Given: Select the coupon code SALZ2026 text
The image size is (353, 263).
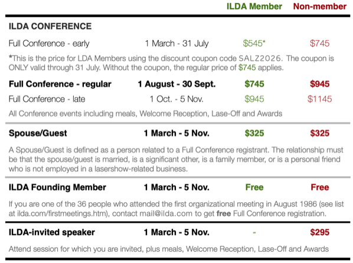Looking at the screenshot, I should click(x=260, y=58).
